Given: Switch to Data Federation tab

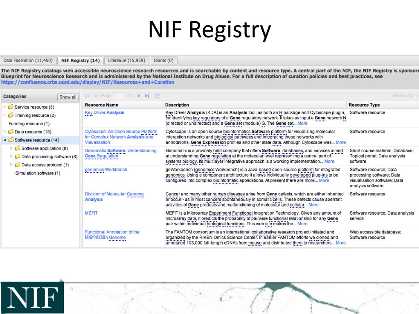Looking at the screenshot, I should pyautogui.click(x=28, y=61).
